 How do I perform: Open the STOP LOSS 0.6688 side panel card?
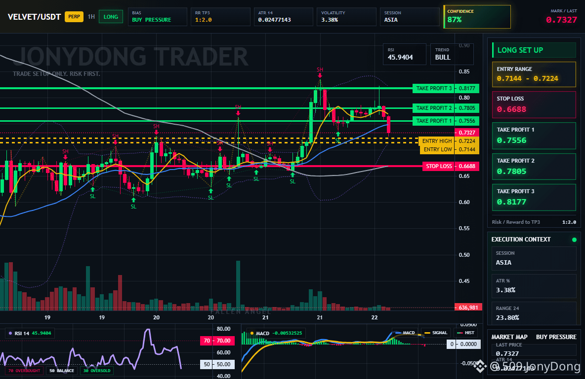[534, 105]
